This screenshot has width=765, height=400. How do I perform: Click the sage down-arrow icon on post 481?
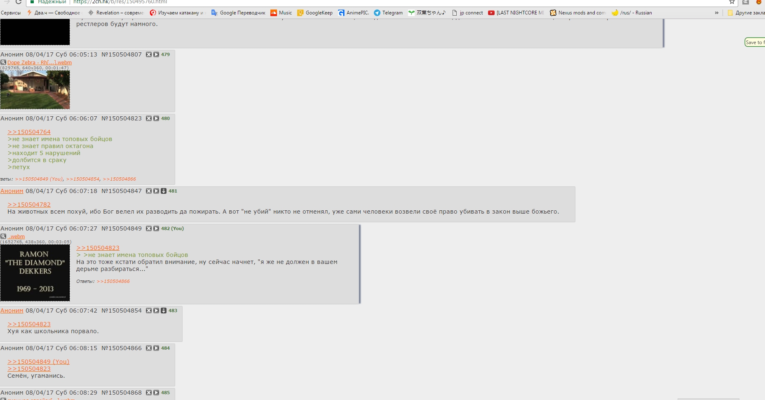pos(164,191)
